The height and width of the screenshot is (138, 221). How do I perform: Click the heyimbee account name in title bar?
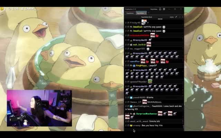[154, 9]
